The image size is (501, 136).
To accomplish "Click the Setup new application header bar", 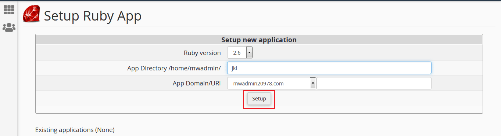I will (259, 40).
